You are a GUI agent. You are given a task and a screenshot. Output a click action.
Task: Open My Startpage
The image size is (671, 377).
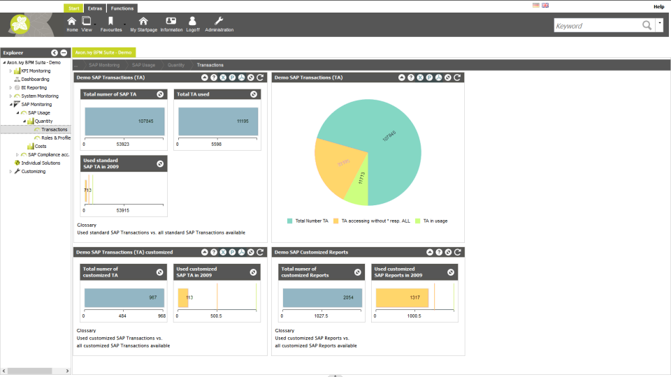point(143,24)
